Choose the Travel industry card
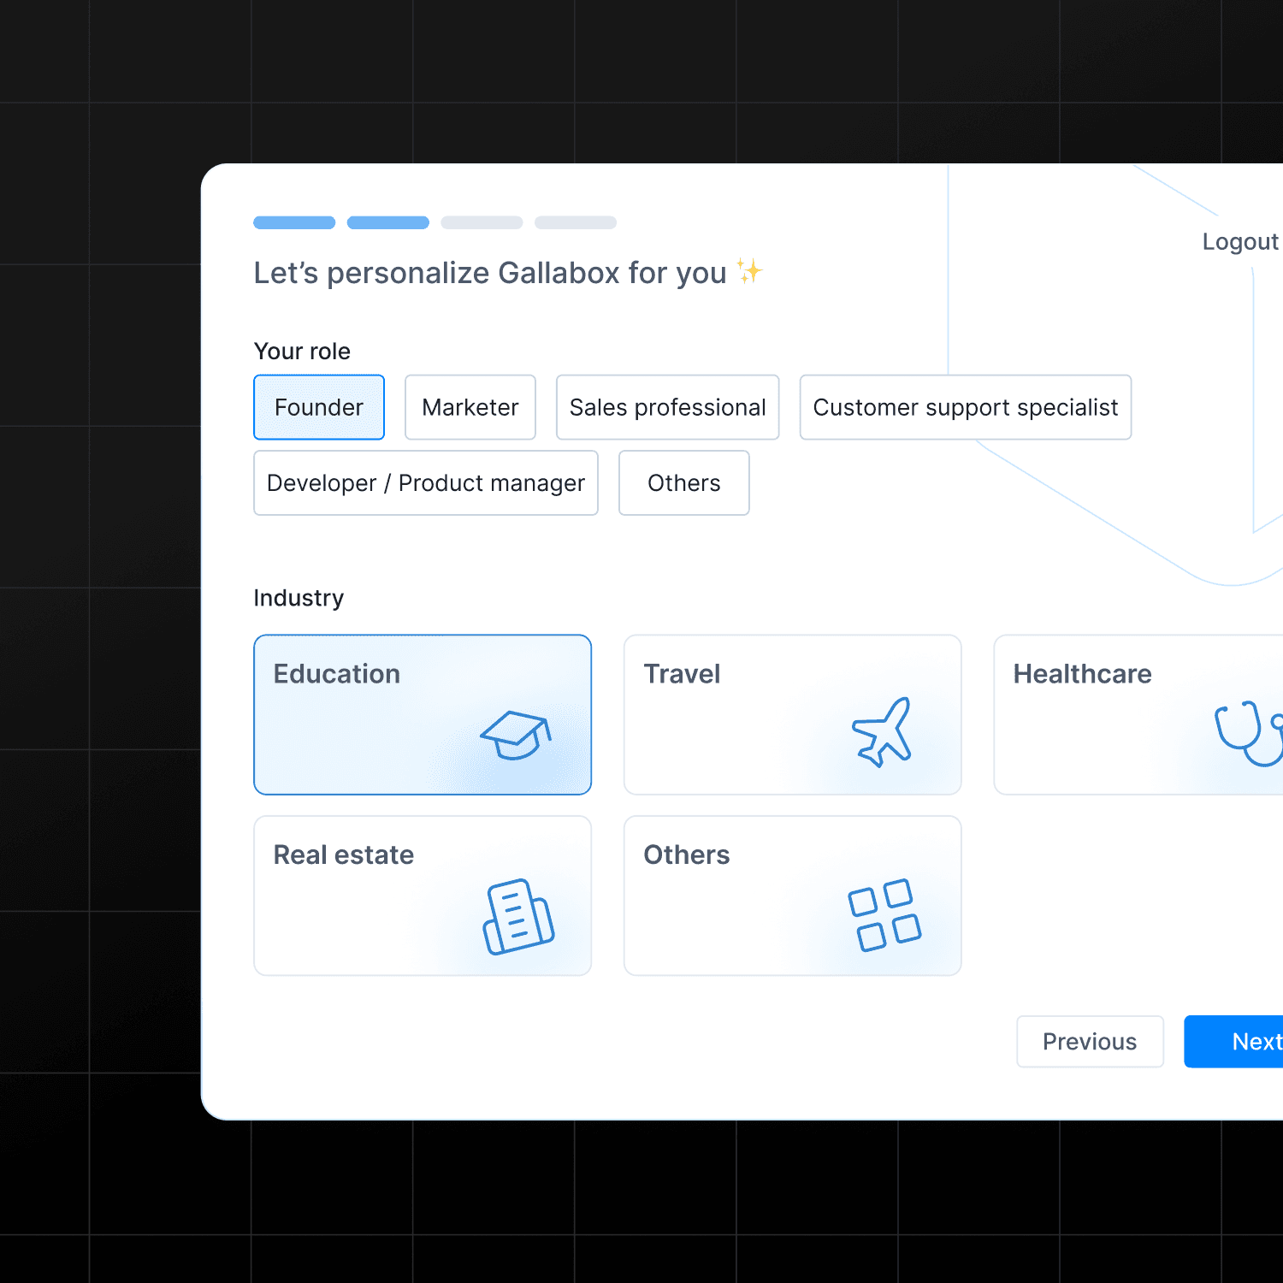This screenshot has width=1283, height=1283. point(793,715)
